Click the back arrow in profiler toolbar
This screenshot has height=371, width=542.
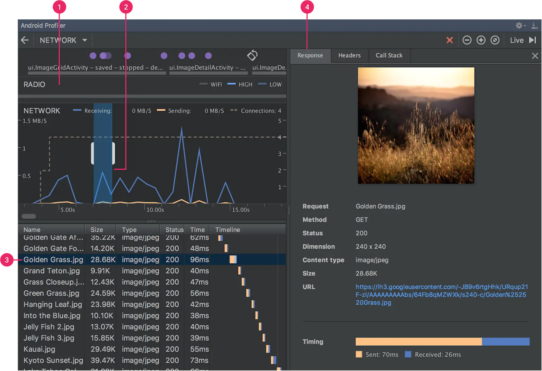(x=25, y=40)
